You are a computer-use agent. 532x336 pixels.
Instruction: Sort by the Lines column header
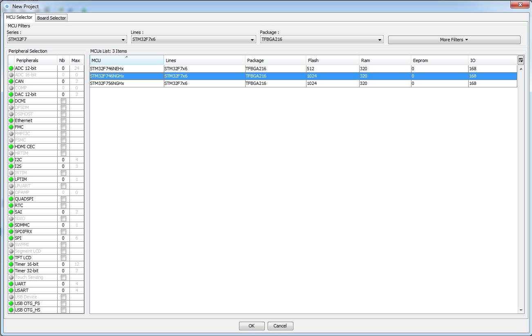tap(204, 60)
